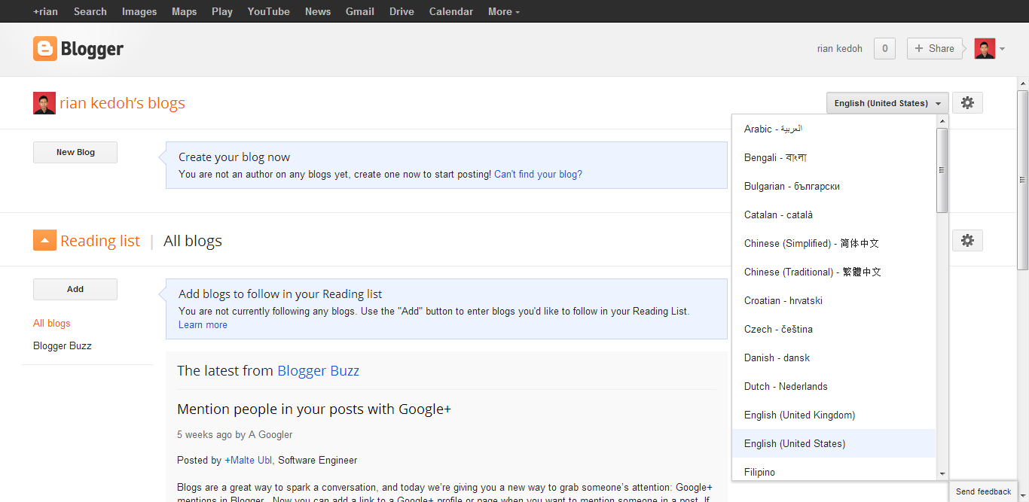The height and width of the screenshot is (502, 1029).
Task: Open the Reading list settings gear
Action: tap(967, 241)
